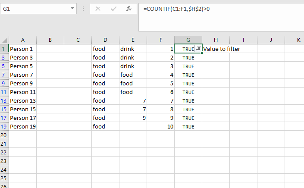Select the column D header

pos(105,40)
